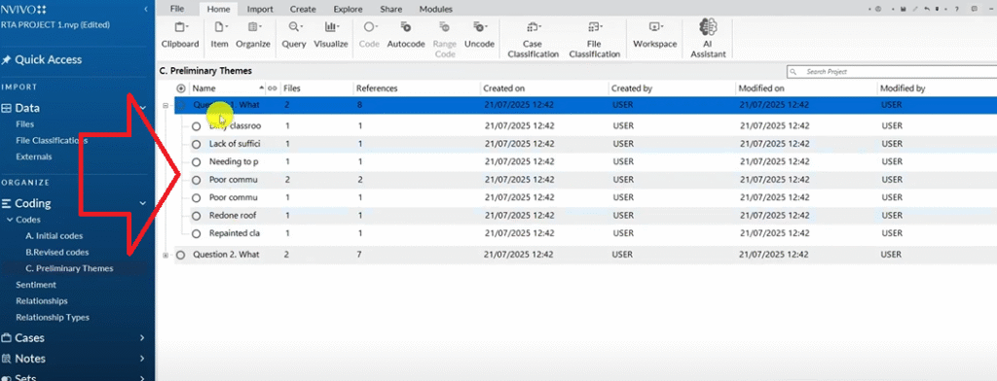Switch to the Explore tab
The width and height of the screenshot is (997, 381).
pyautogui.click(x=348, y=9)
